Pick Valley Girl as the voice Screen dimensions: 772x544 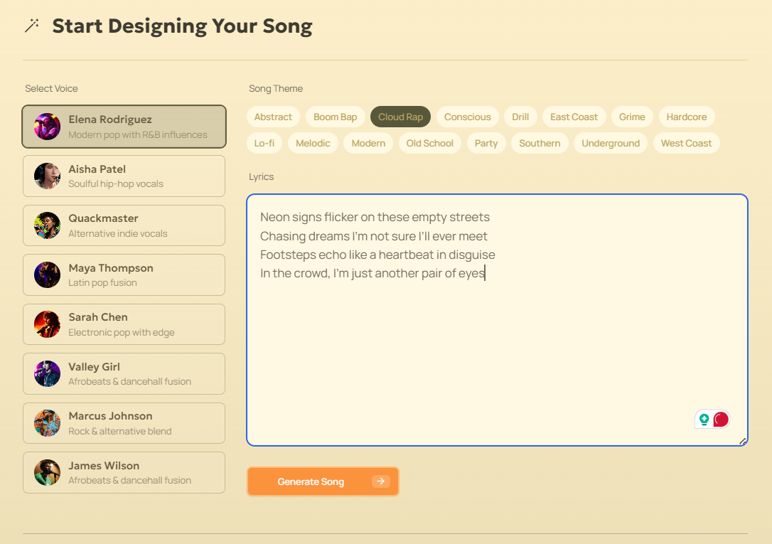[124, 373]
